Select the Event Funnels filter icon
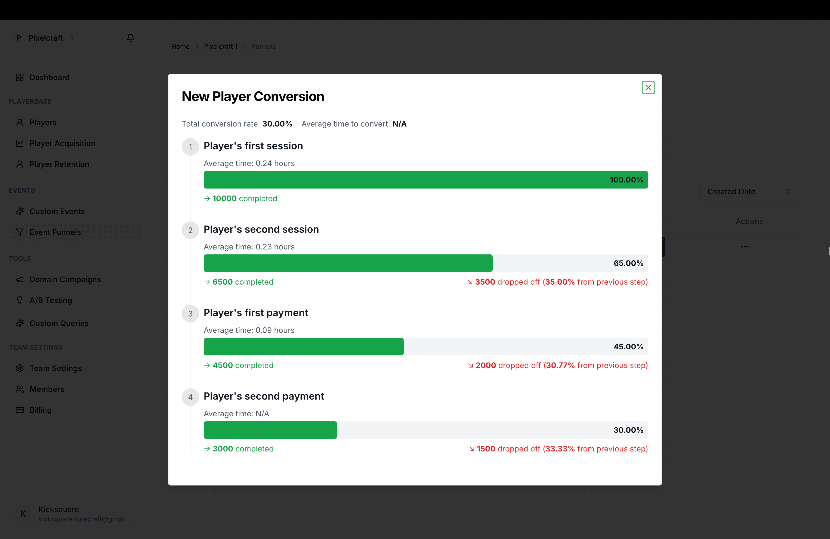The image size is (830, 539). tap(20, 232)
